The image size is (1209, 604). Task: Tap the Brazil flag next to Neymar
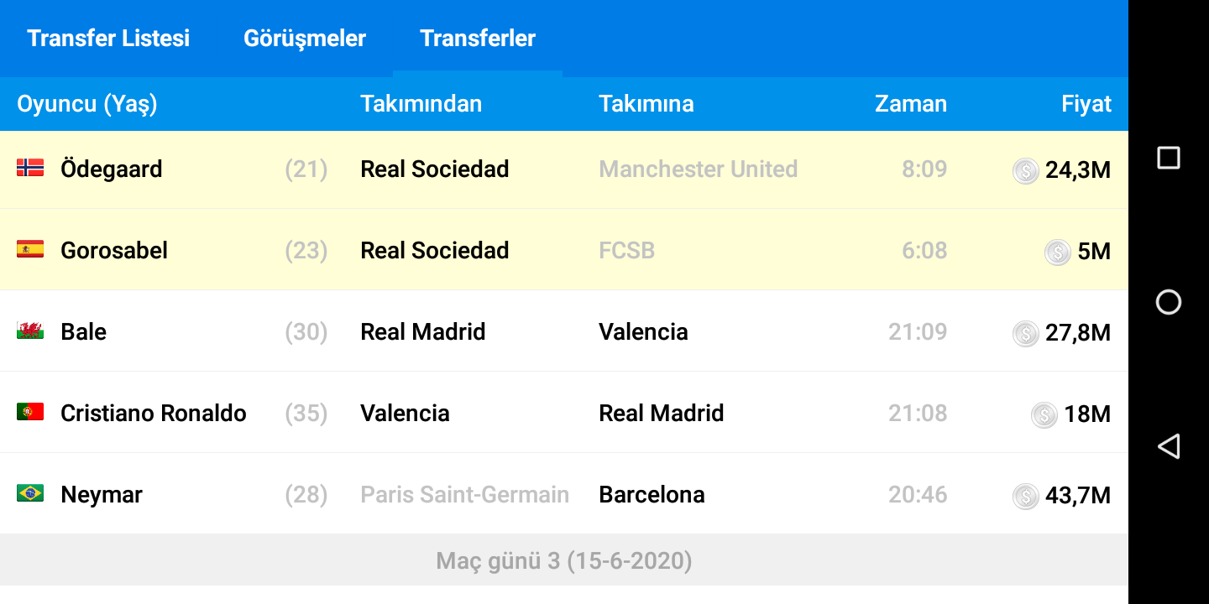coord(30,493)
